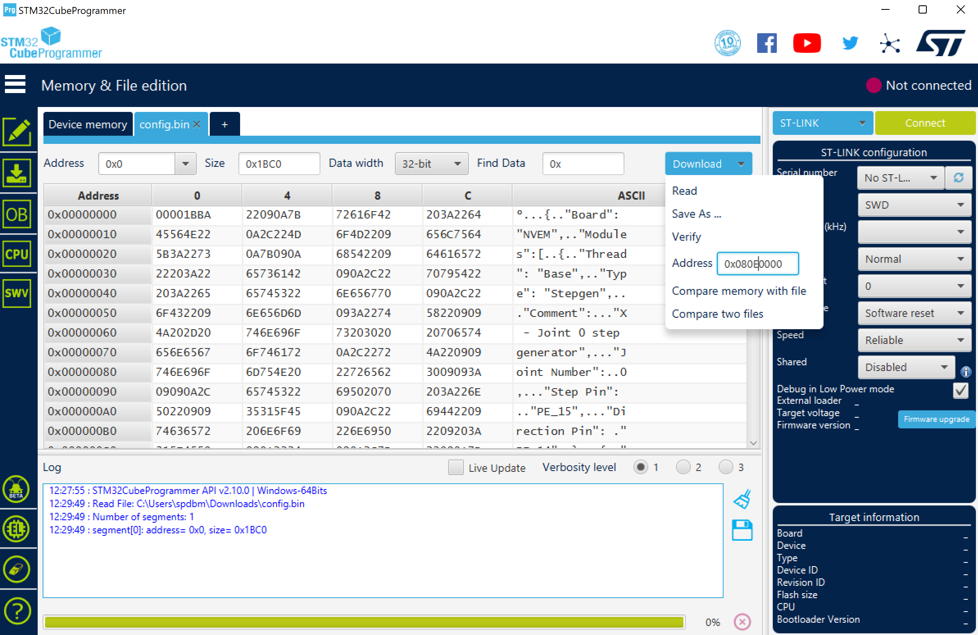Open the SWV viewer panel
Image resolution: width=978 pixels, height=635 pixels.
(17, 293)
